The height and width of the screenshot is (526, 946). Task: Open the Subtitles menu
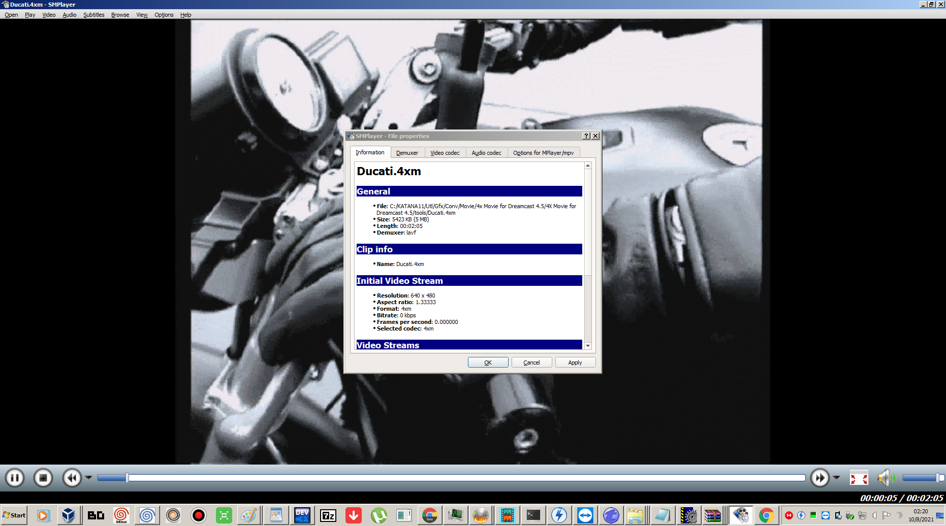pyautogui.click(x=93, y=15)
